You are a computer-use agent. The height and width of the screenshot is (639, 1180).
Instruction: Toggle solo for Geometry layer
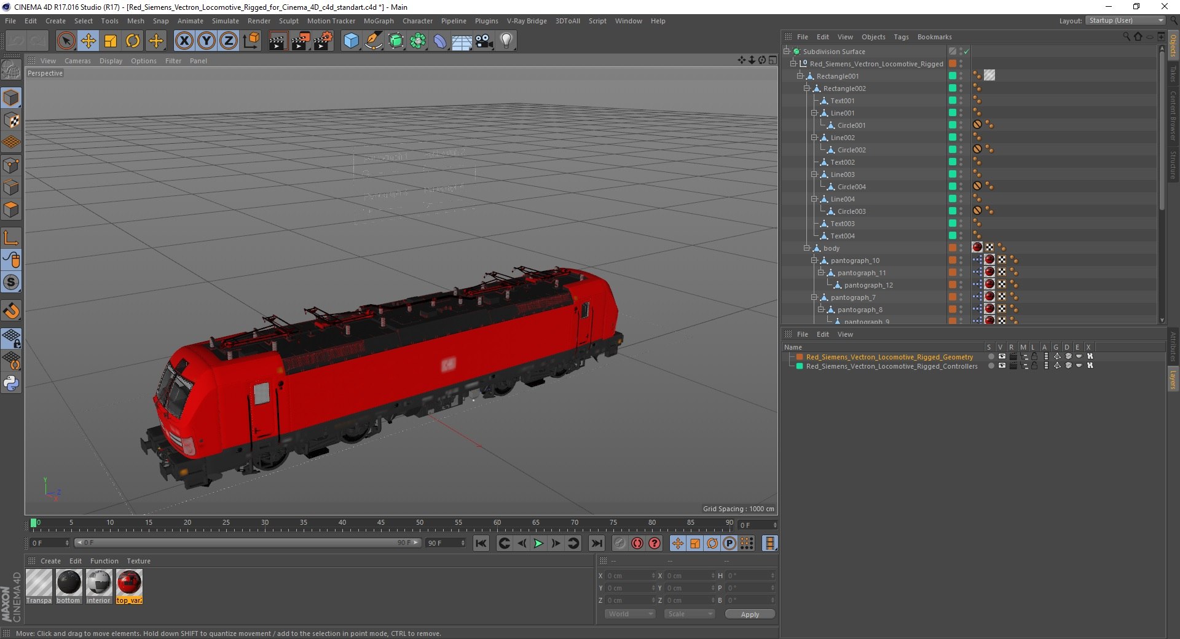(991, 356)
